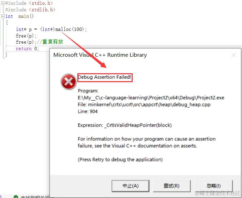Click the 中止(A) abort button
Viewport: 242px width, 198px height.
[x=130, y=186]
